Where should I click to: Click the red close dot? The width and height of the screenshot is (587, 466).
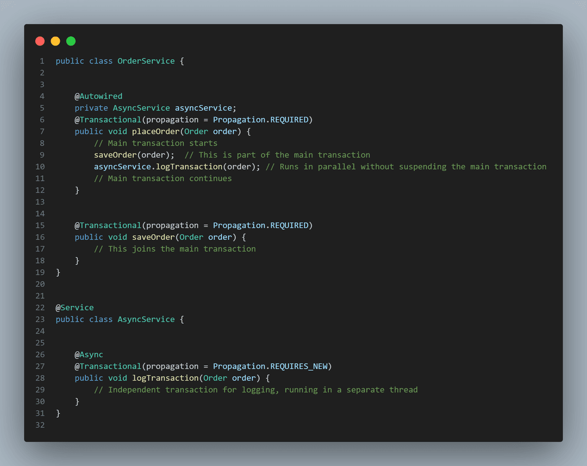(40, 41)
